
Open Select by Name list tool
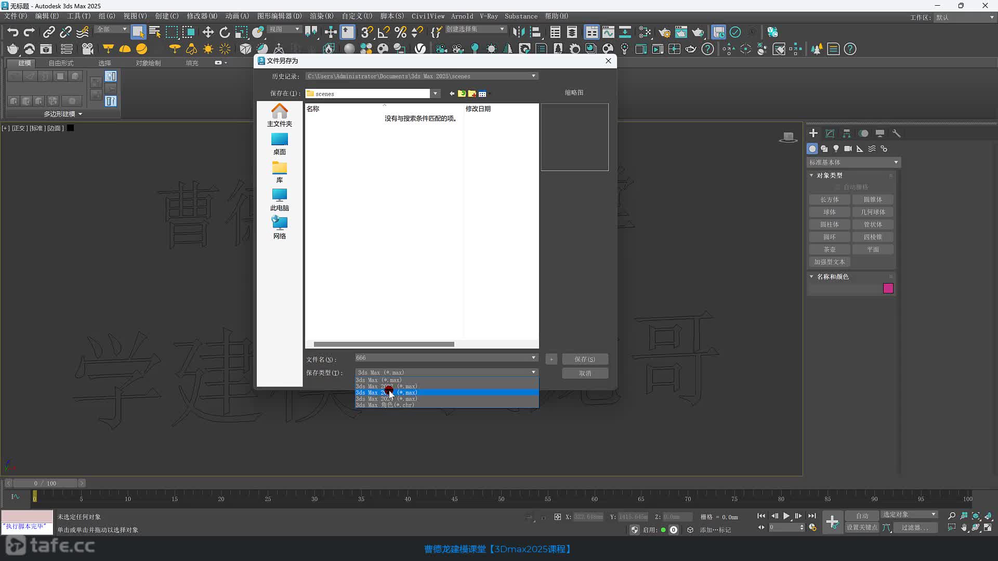[x=155, y=32]
